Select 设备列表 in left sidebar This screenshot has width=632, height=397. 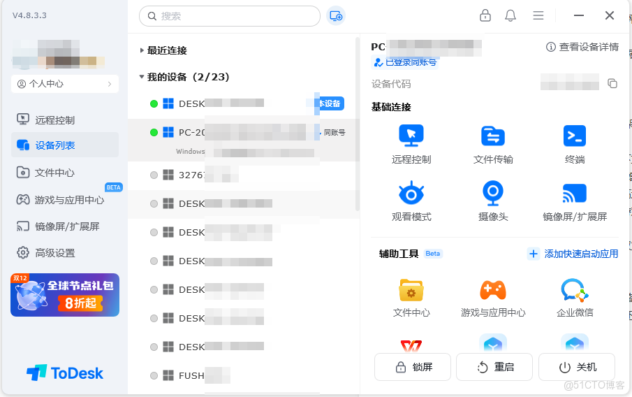[x=65, y=145]
